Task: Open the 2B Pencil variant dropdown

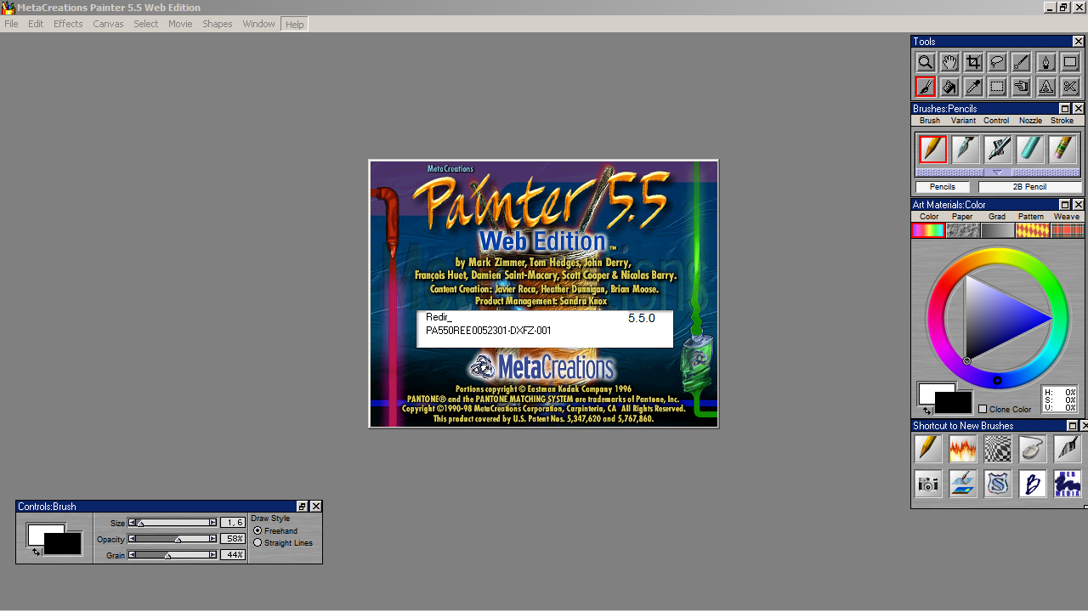Action: click(x=1029, y=187)
